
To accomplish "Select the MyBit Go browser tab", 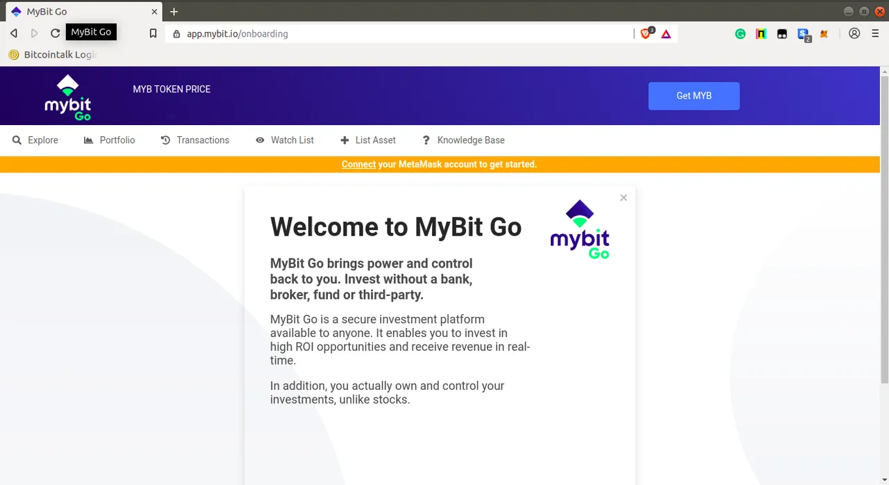I will point(85,12).
